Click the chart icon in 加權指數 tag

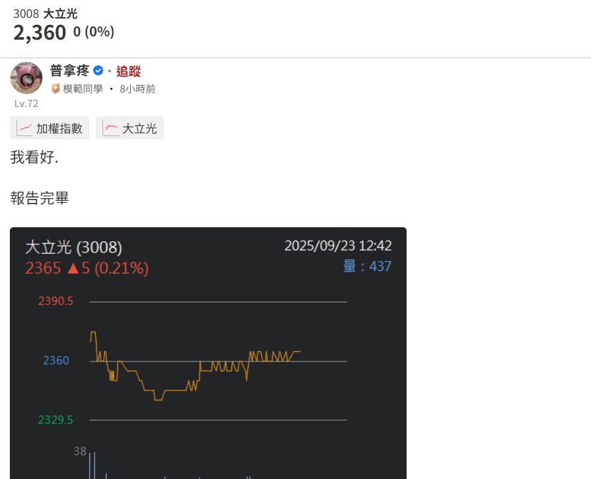pos(25,128)
